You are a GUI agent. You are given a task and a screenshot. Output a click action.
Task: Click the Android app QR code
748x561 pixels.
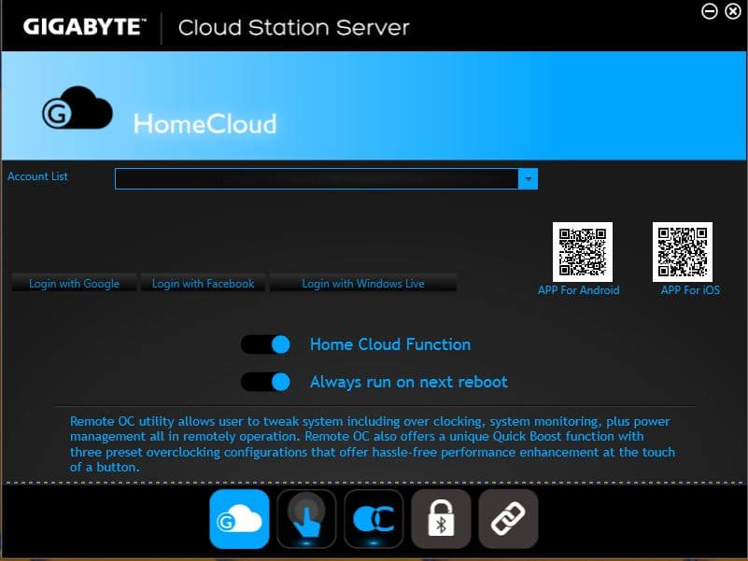[582, 252]
